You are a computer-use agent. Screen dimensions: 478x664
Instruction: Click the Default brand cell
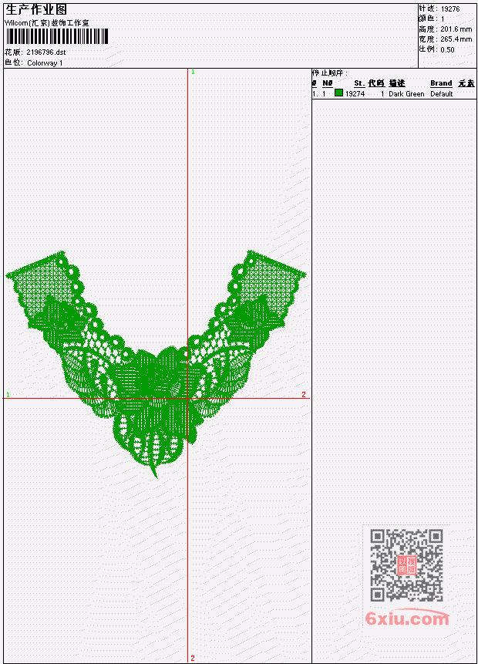(x=442, y=93)
